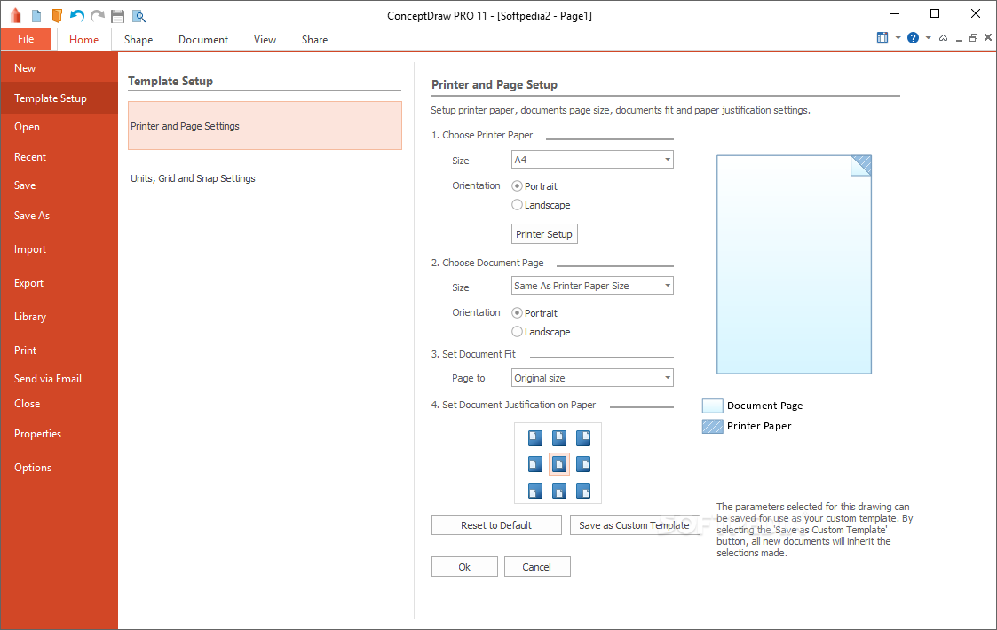The image size is (997, 630).
Task: Switch to the Home ribbon tab
Action: pos(84,39)
